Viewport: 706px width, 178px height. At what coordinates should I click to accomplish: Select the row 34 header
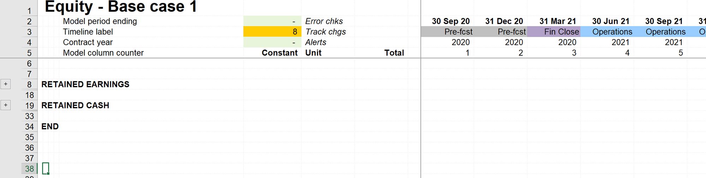click(29, 127)
